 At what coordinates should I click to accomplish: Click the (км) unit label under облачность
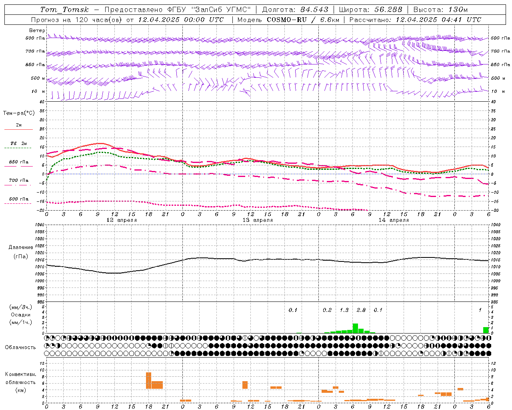(21, 390)
